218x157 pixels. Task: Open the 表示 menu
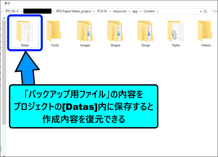(7, 3)
